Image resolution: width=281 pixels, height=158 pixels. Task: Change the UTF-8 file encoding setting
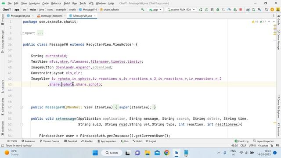[x=252, y=145]
